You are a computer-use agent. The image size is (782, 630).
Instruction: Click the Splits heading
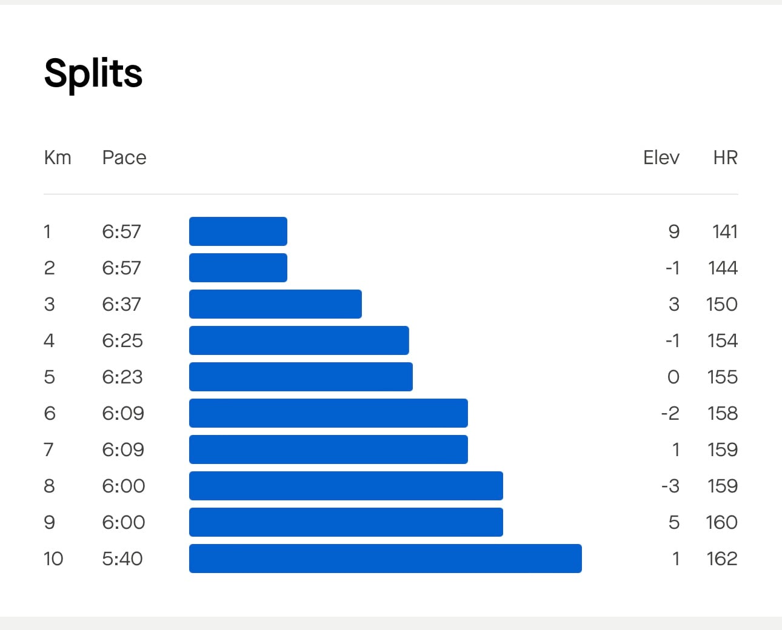tap(93, 74)
